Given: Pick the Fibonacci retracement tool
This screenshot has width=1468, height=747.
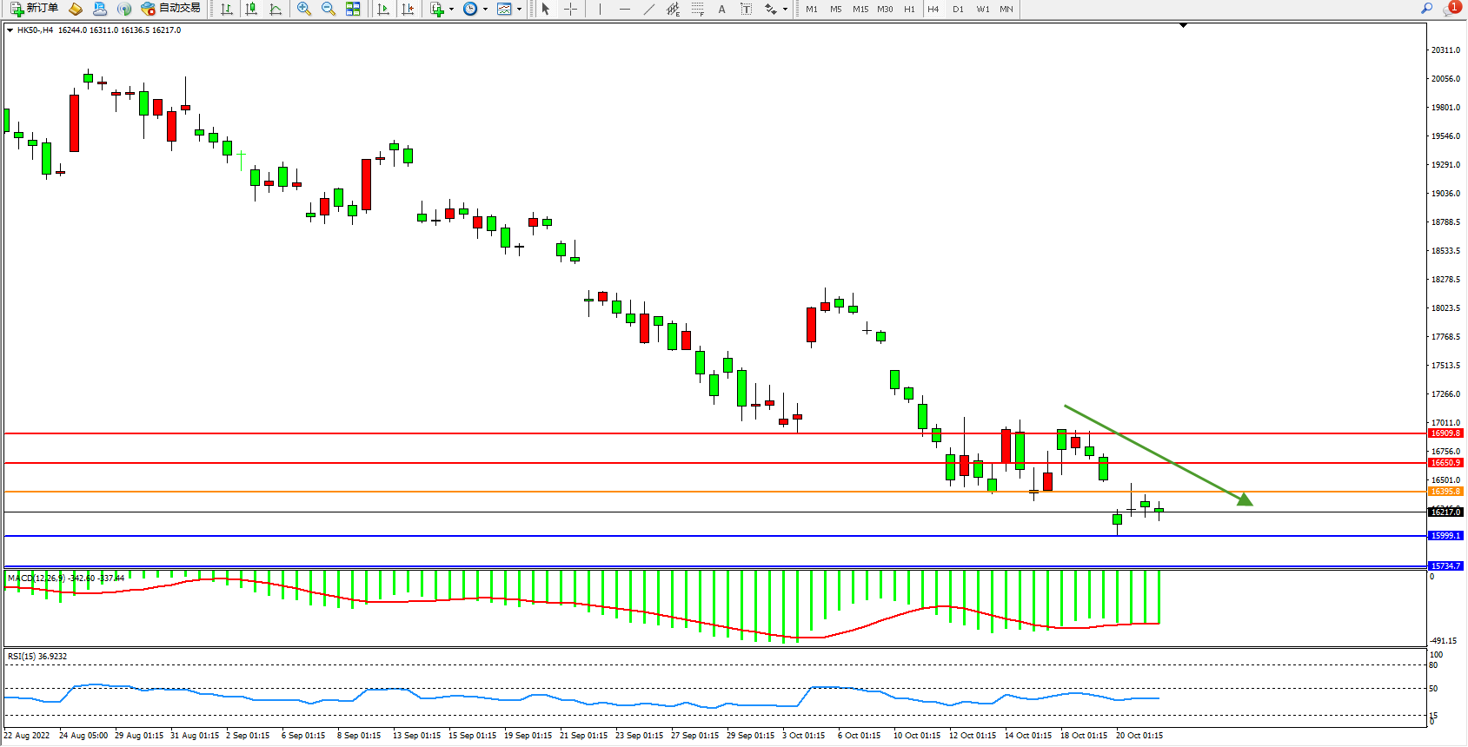Looking at the screenshot, I should tap(697, 9).
